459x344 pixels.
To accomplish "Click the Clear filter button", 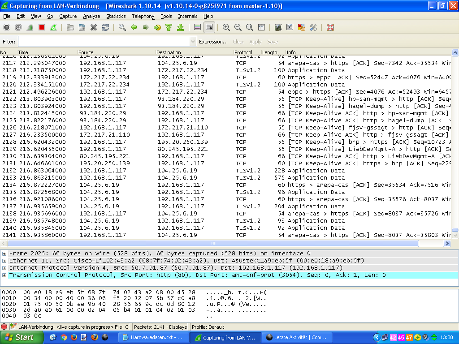I will [238, 42].
